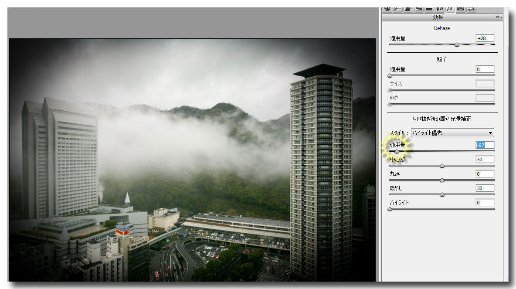Open the Detail panel tab icon
Screen dimensions: 516x289
pos(408,8)
